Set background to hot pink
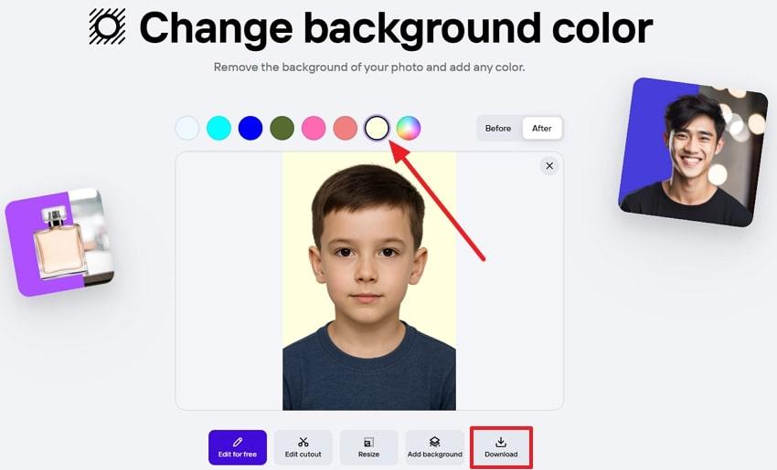The image size is (777, 470). coord(314,128)
